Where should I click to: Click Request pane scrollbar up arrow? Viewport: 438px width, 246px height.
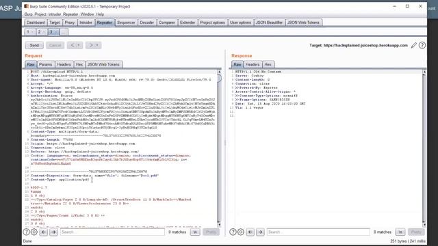tap(219, 72)
